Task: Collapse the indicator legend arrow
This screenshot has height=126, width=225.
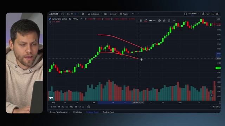Action: point(51,25)
